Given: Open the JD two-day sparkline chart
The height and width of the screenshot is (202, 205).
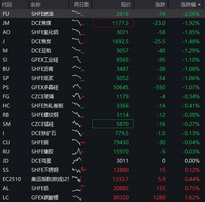Looking at the screenshot, I should coord(77,161).
